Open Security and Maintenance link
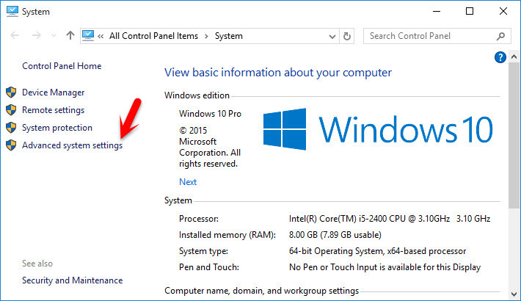 [x=73, y=280]
